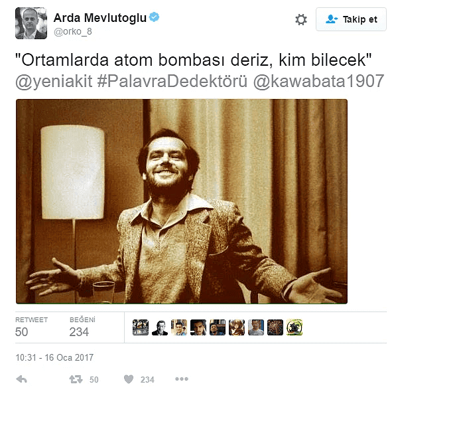Open the second liker avatar with suited man
The height and width of the screenshot is (445, 457).
point(160,327)
